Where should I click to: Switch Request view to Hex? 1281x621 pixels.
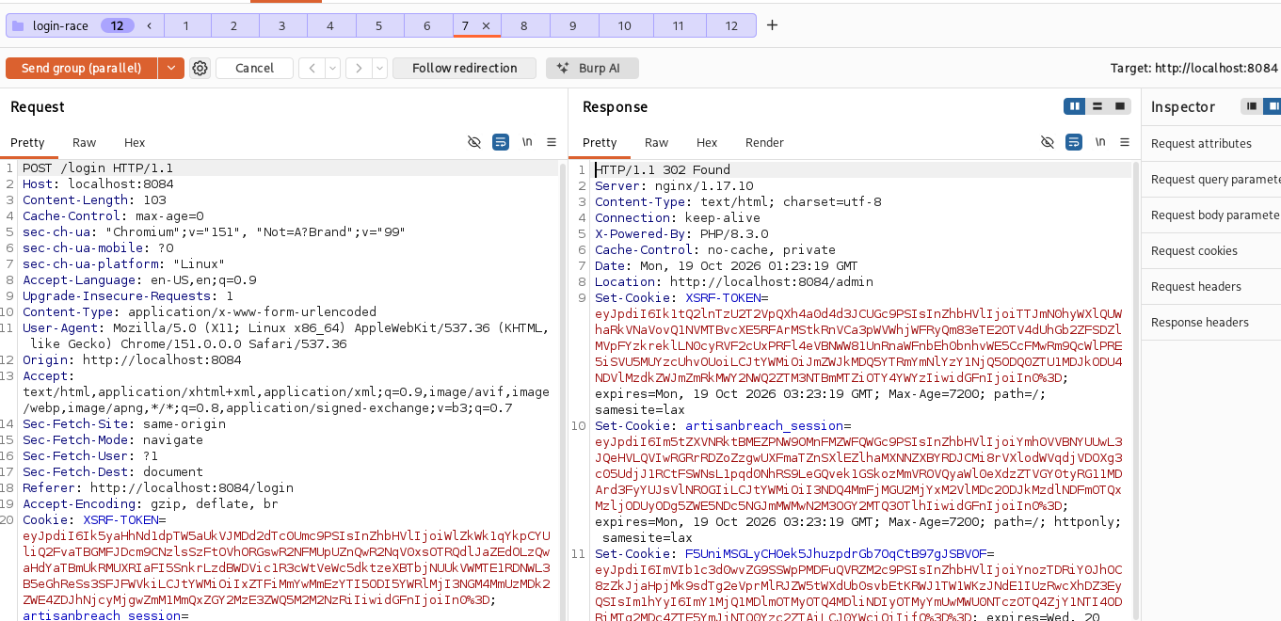(135, 143)
